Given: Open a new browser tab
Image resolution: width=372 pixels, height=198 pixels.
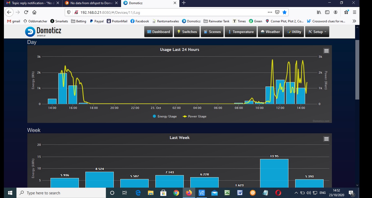Looking at the screenshot, I should (184, 3).
